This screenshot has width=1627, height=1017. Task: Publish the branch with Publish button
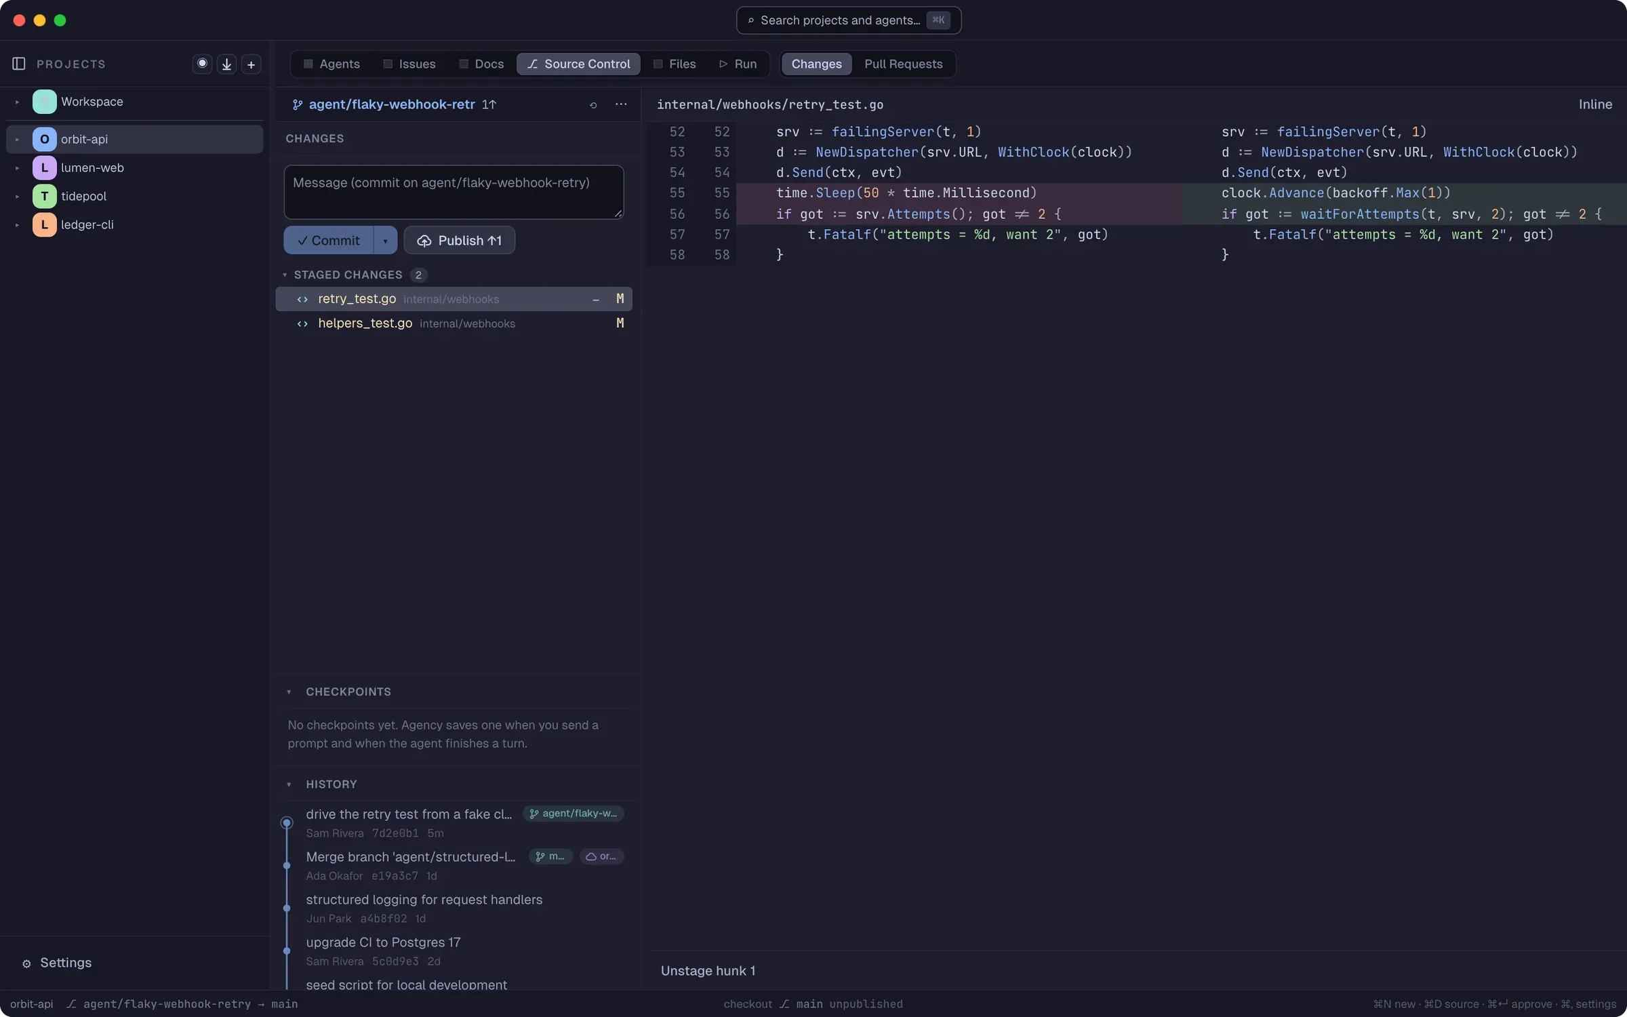460,241
